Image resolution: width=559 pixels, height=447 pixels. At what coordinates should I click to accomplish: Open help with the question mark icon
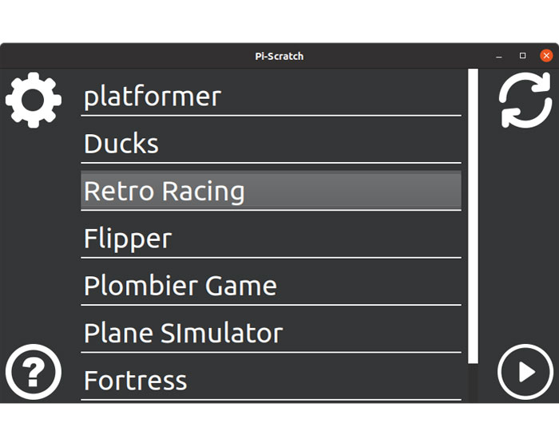(34, 371)
